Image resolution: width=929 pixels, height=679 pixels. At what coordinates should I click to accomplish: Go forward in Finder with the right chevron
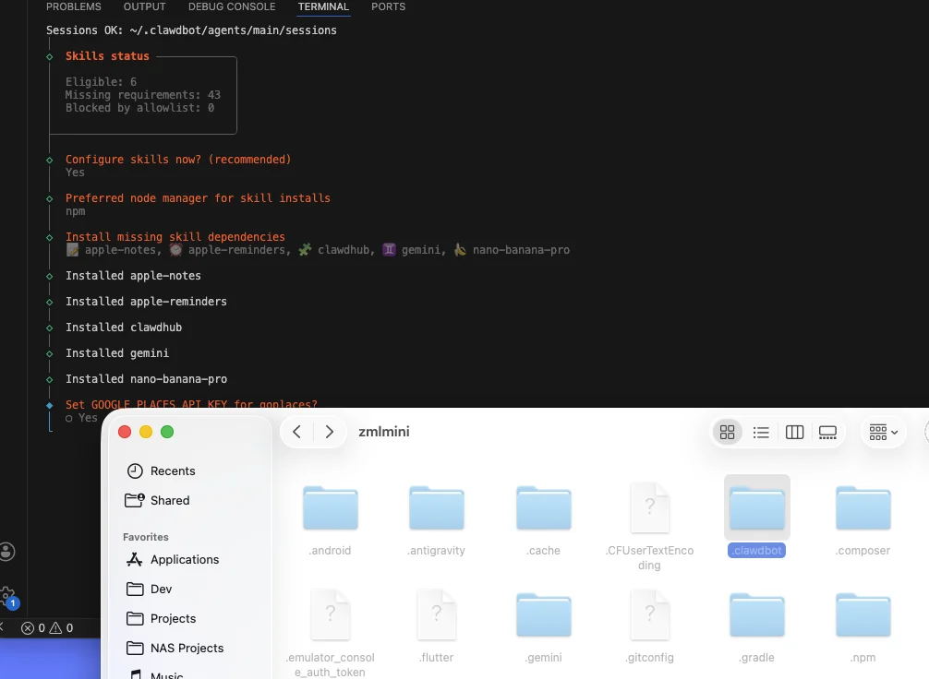click(330, 432)
